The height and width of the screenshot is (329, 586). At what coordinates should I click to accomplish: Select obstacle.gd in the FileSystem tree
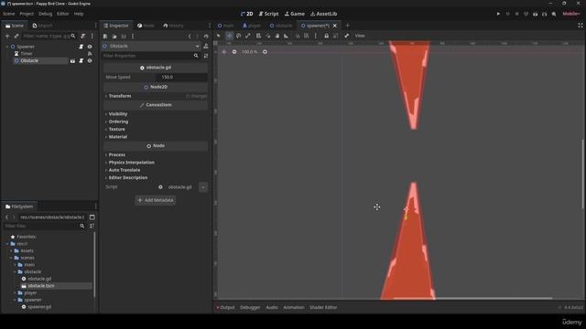39,279
